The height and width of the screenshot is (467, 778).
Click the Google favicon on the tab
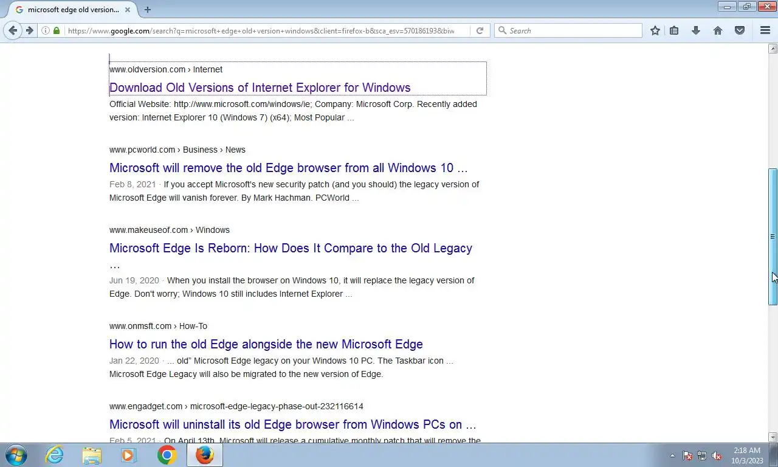(x=19, y=10)
